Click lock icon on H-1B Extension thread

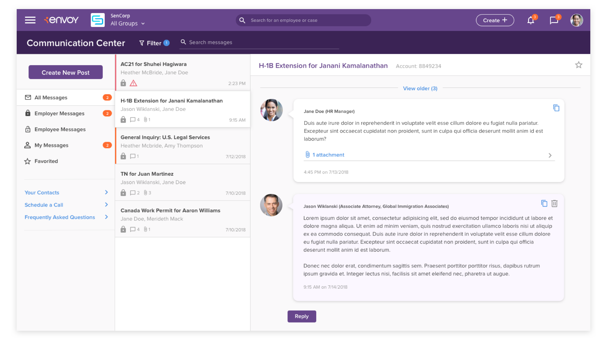[123, 119]
